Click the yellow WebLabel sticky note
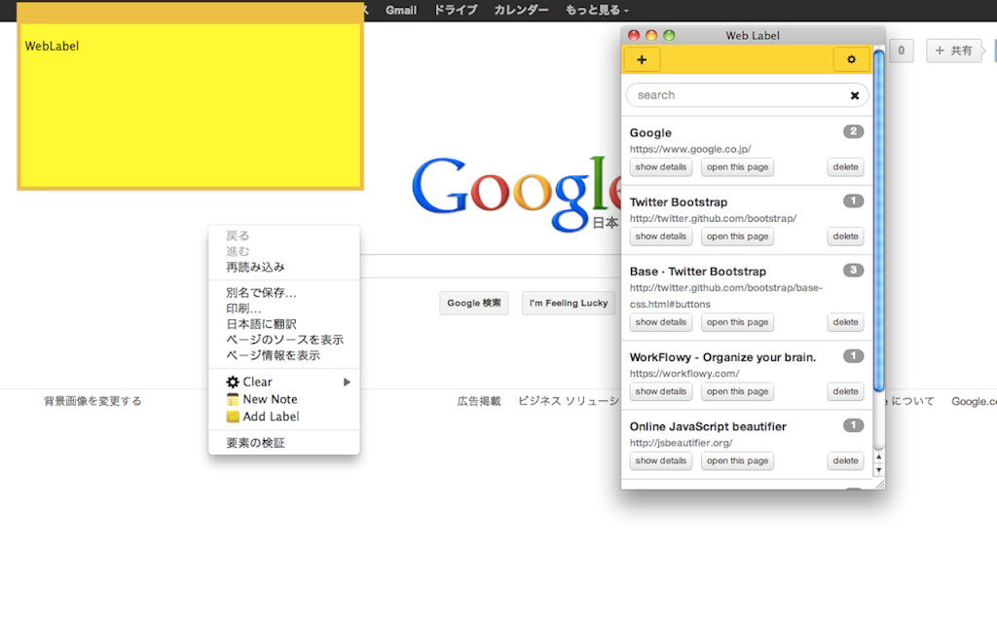The width and height of the screenshot is (997, 623). coord(190,105)
